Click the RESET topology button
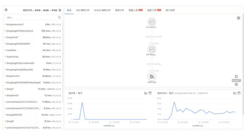The height and width of the screenshot is (137, 246). (236, 80)
